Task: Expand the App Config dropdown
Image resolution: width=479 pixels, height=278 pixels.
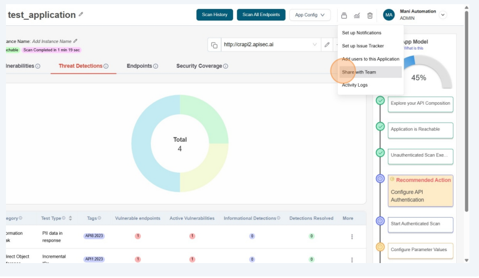Action: (x=310, y=15)
